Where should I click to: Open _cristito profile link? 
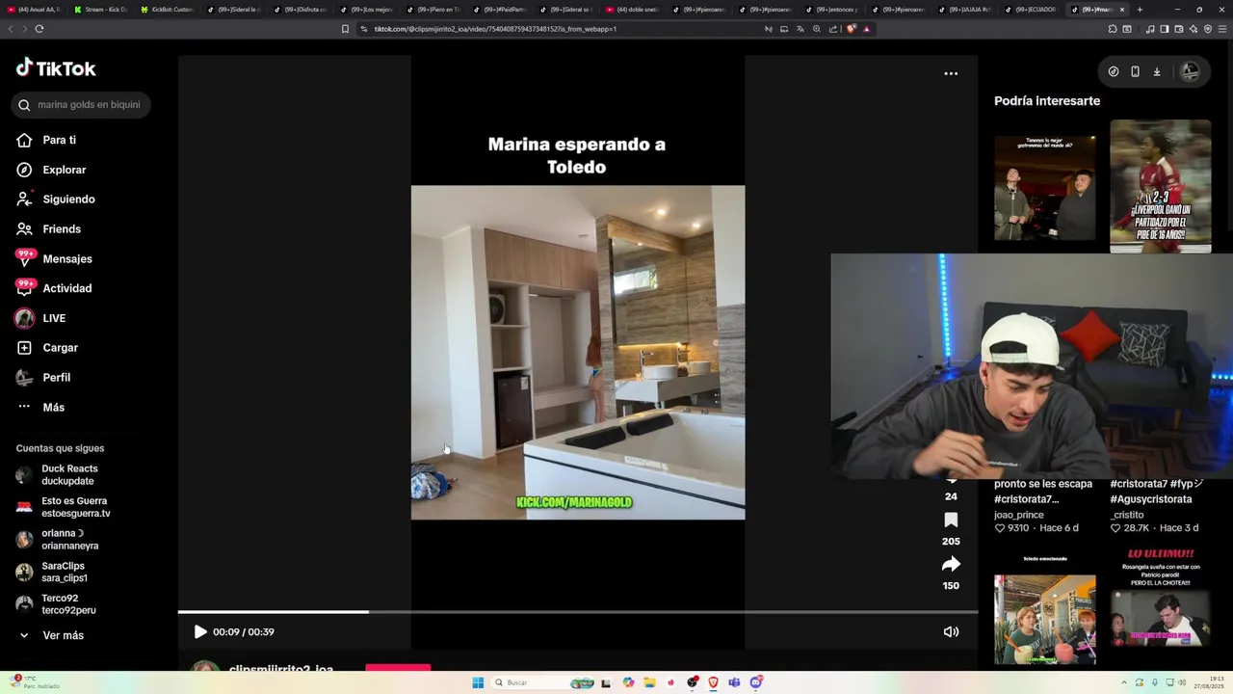tap(1127, 515)
